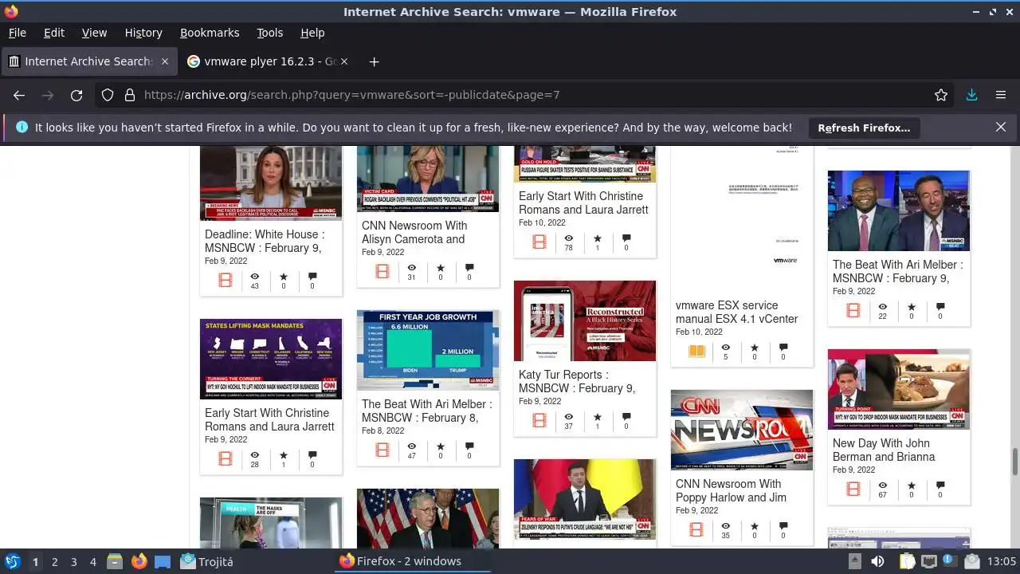Click the movie icon on CNN Newsroom Alisyn Camerota card
This screenshot has height=574, width=1020.
[382, 271]
